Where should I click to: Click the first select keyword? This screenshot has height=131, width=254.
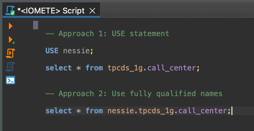59,68
